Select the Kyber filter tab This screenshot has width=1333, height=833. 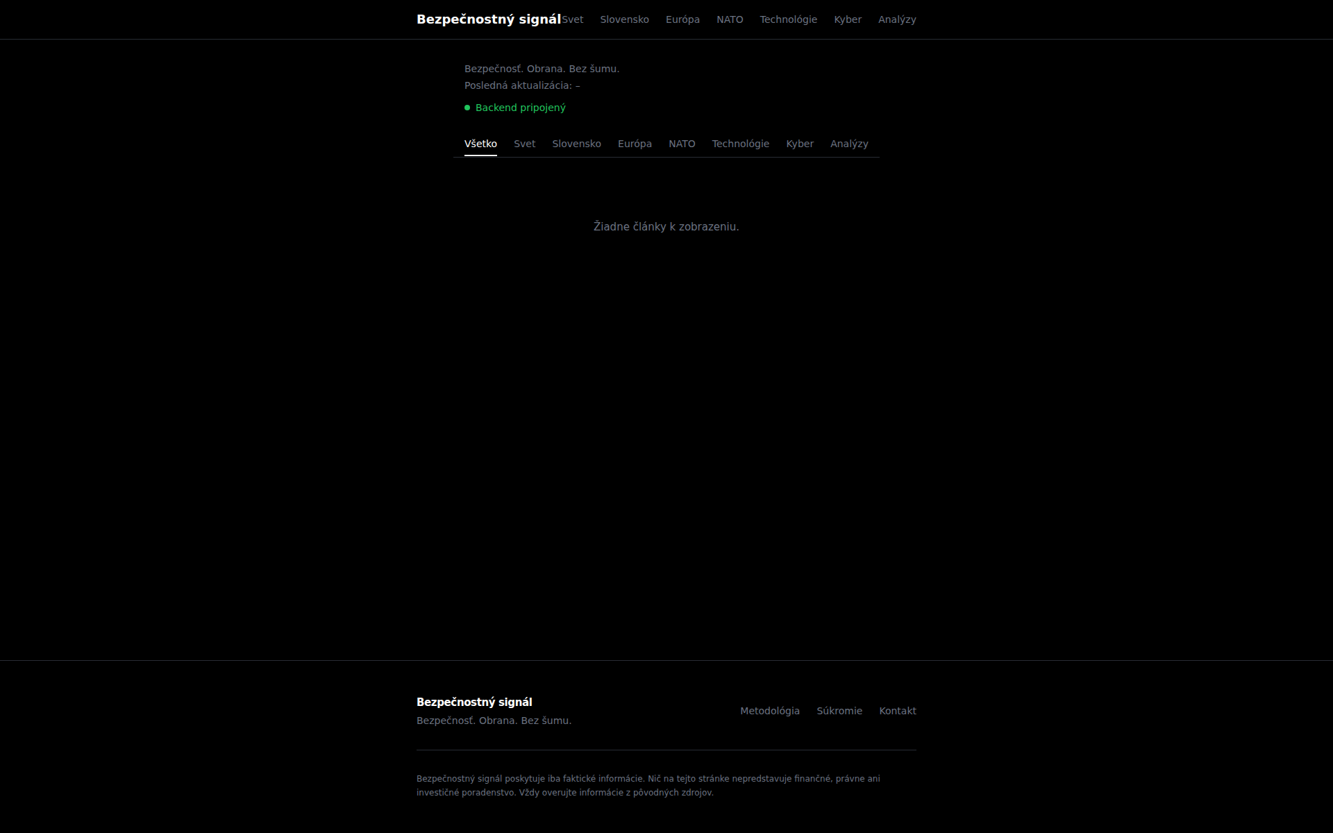point(800,144)
